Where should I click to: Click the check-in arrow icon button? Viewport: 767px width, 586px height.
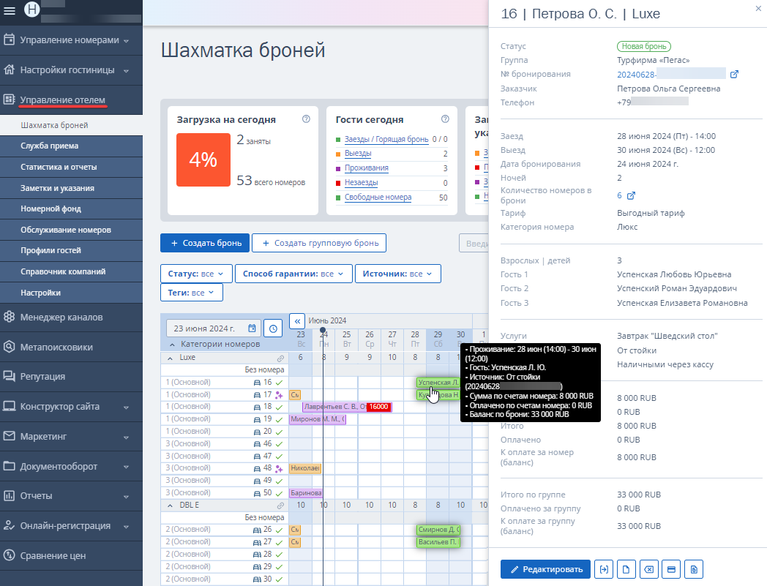(604, 569)
